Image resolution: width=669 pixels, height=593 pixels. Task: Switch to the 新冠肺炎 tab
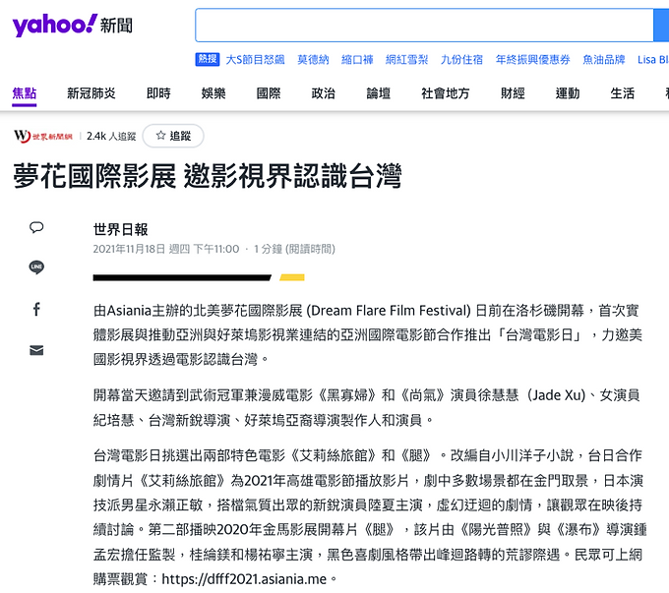[91, 93]
